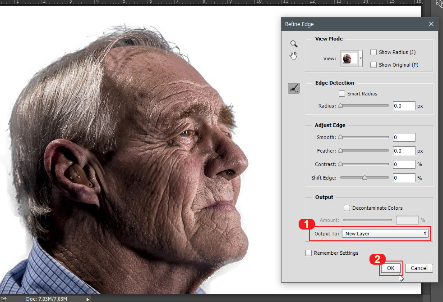Check Decontaminate Colors option

point(346,208)
